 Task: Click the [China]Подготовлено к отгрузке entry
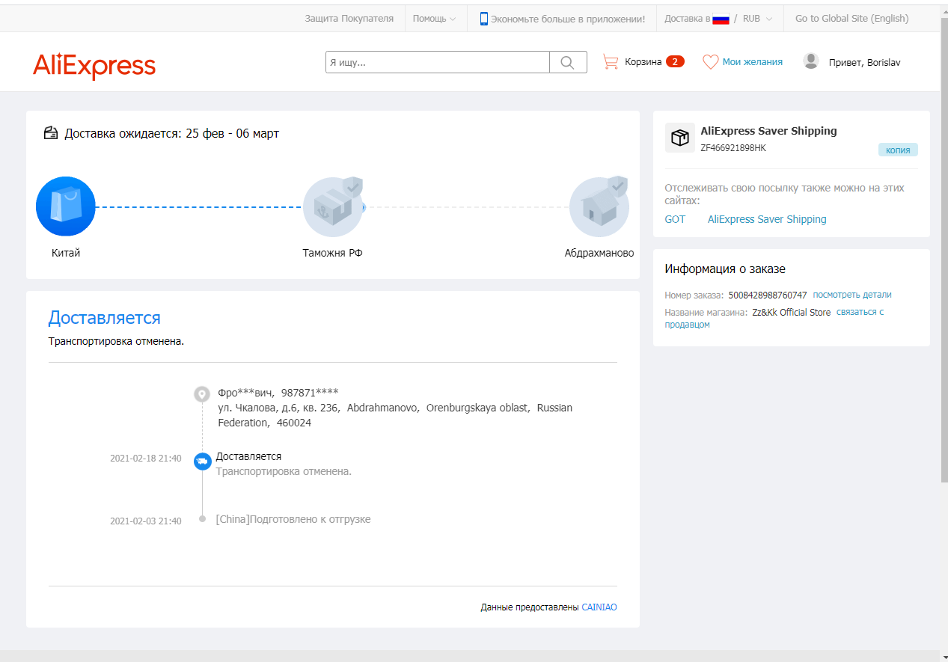(x=293, y=519)
